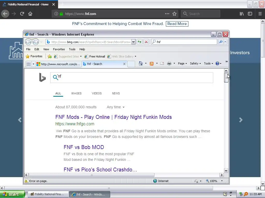Switch to Bing VIDEOS tab
The height and width of the screenshot is (198, 265).
[x=97, y=93]
